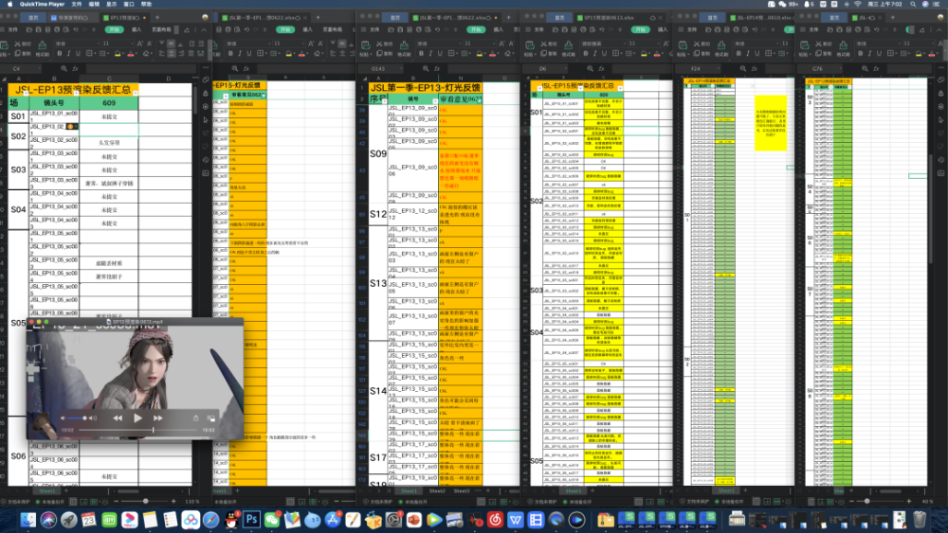
Task: Open the 编辑 menu in menu bar
Action: 93,4
